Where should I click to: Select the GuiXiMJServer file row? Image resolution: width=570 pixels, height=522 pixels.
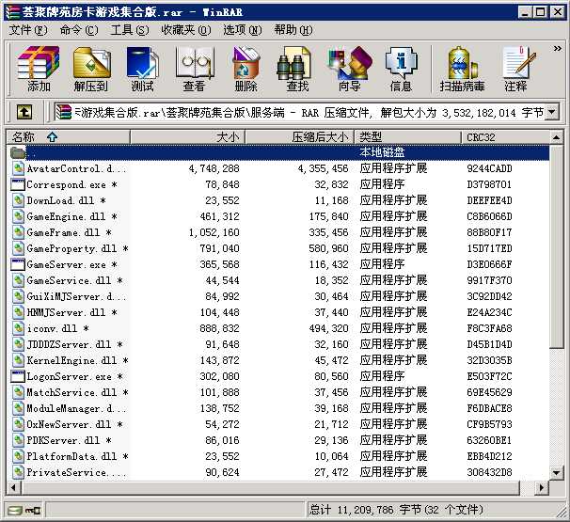[278, 296]
